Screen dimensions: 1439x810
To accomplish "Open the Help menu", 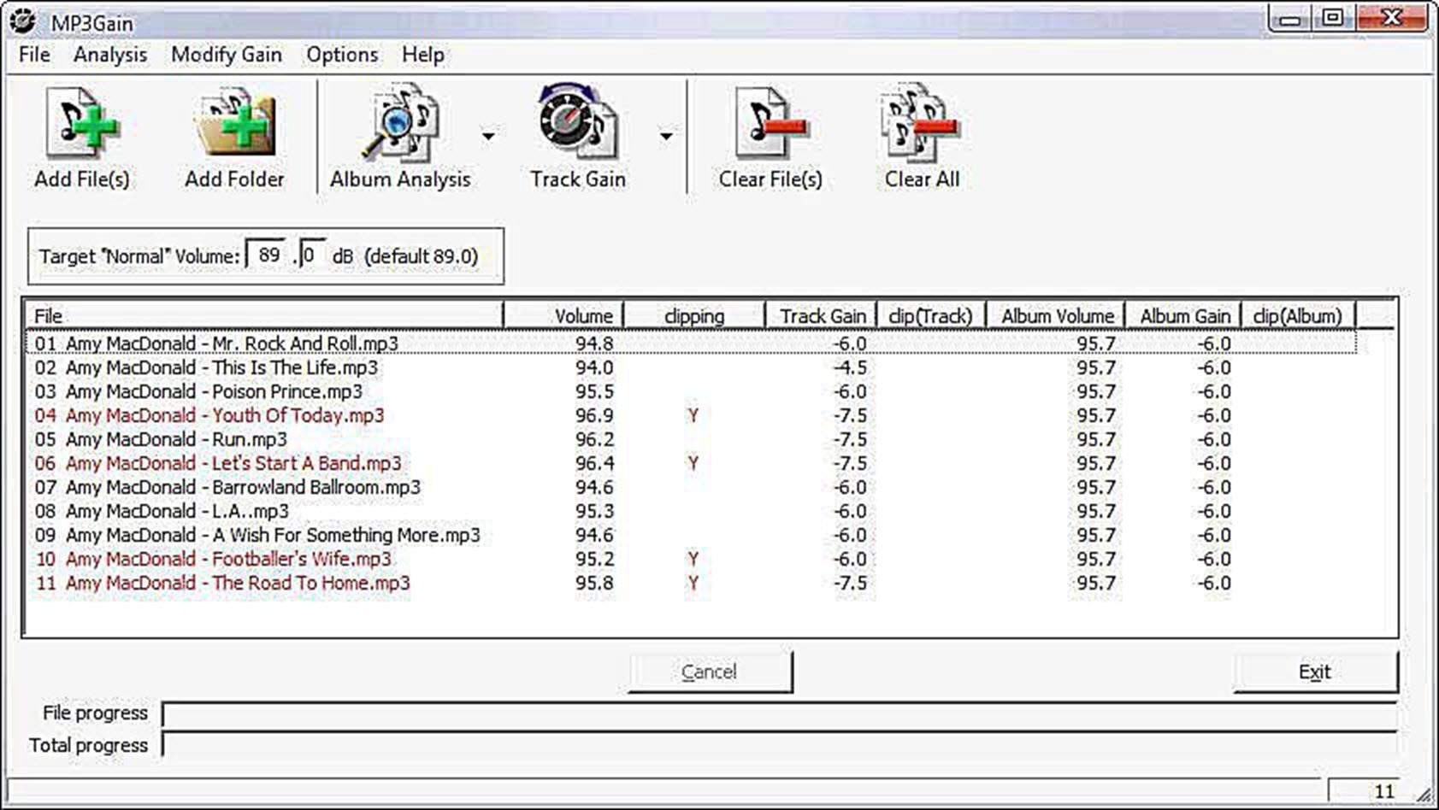I will [x=423, y=55].
